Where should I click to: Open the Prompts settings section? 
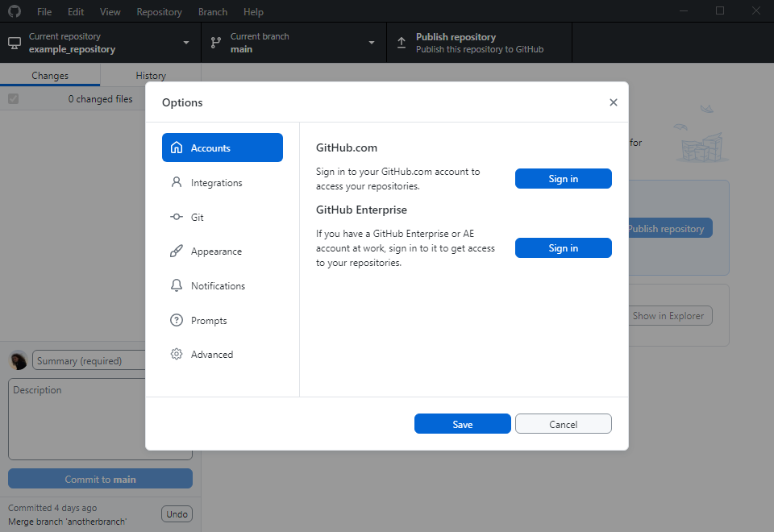tap(223, 320)
